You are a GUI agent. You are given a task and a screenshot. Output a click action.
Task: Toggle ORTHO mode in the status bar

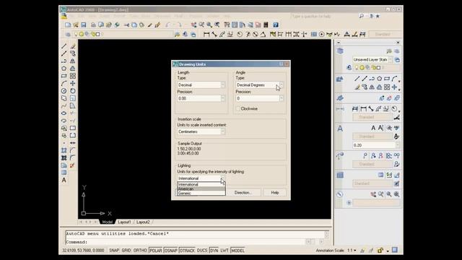(140, 251)
